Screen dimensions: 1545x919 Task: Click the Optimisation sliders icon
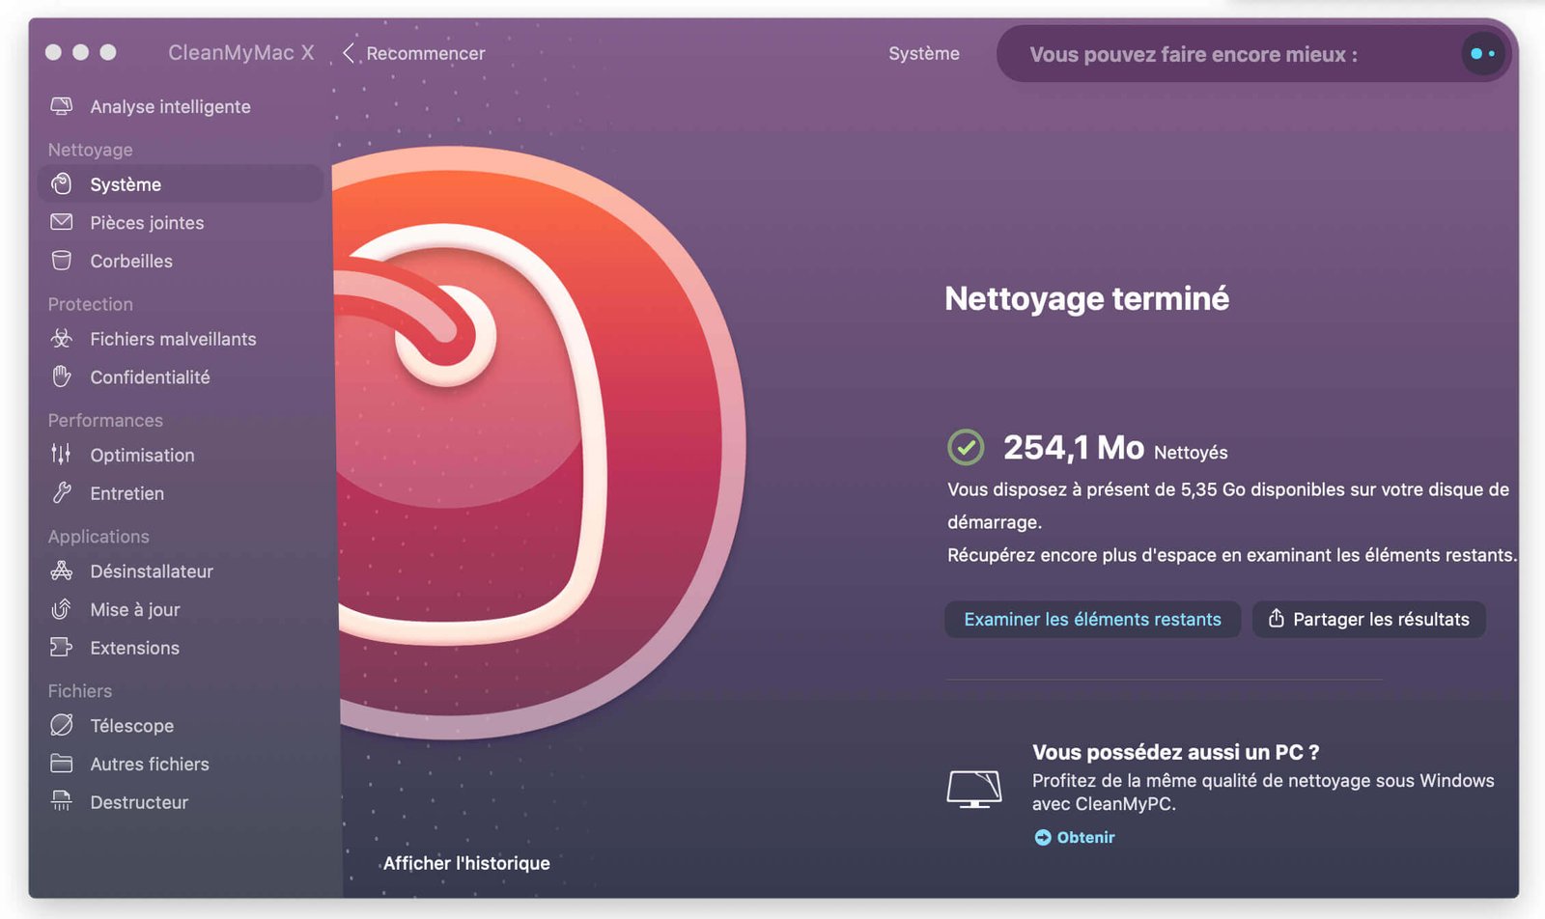click(61, 454)
